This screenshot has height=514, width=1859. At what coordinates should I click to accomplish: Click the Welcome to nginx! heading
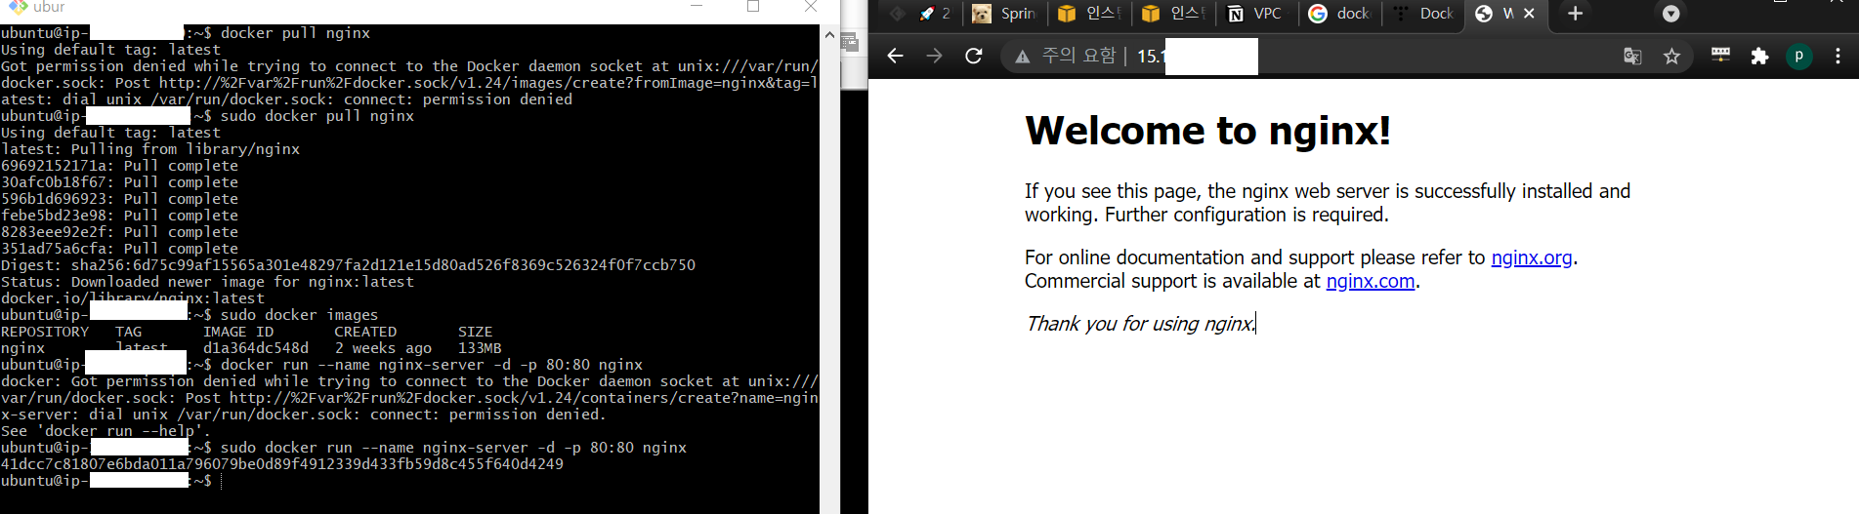coord(1207,131)
